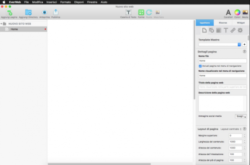Click the Altezza del contenuto value field

point(235,148)
